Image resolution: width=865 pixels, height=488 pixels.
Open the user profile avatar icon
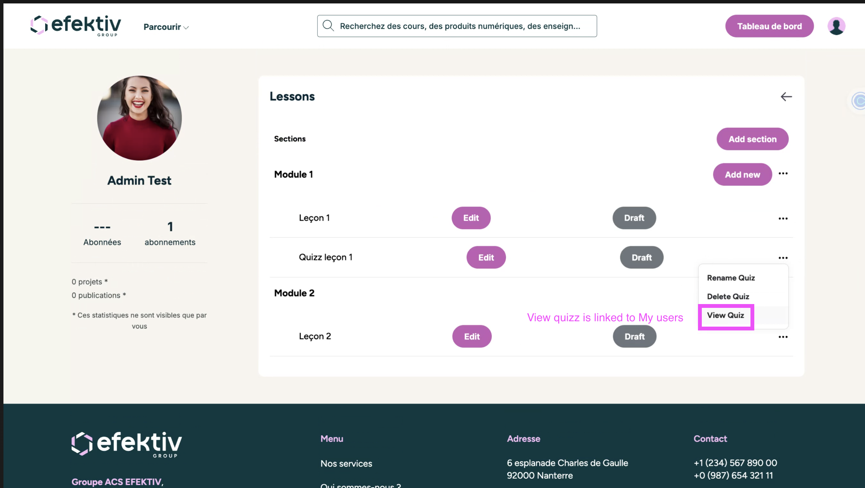pos(836,26)
